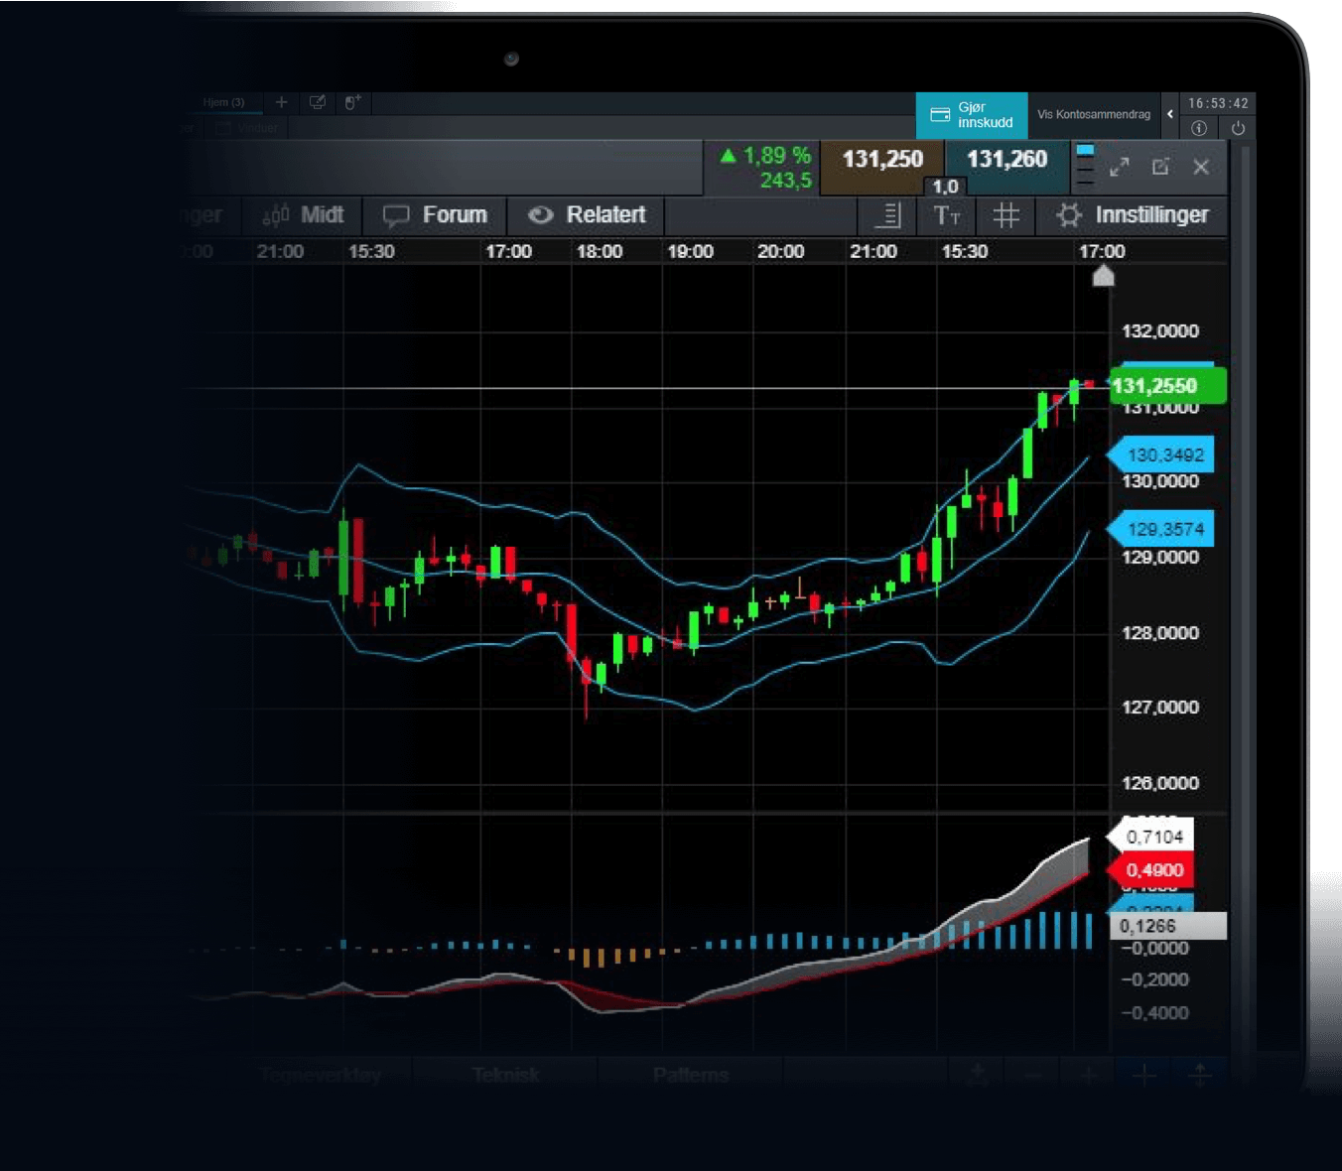Toggle the chart grid lines icon

tap(1006, 215)
